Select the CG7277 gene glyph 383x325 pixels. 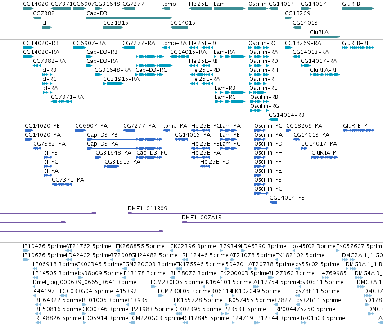pyautogui.click(x=129, y=9)
